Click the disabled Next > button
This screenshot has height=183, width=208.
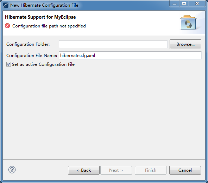coord(116,170)
